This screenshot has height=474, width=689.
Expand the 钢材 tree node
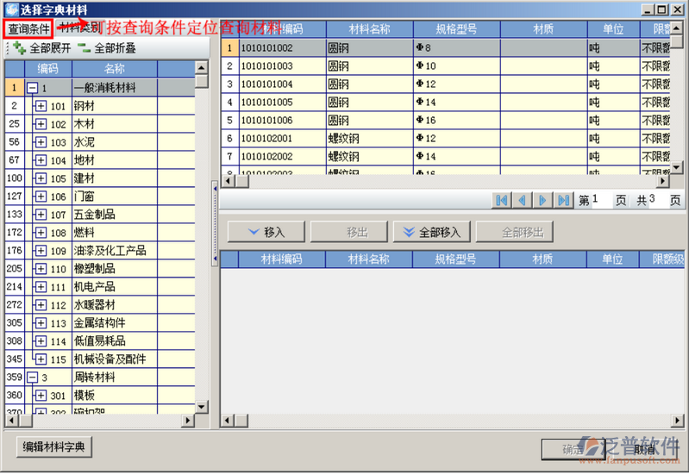coord(41,106)
